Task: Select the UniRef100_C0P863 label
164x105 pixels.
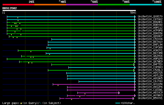Action: click(x=150, y=67)
